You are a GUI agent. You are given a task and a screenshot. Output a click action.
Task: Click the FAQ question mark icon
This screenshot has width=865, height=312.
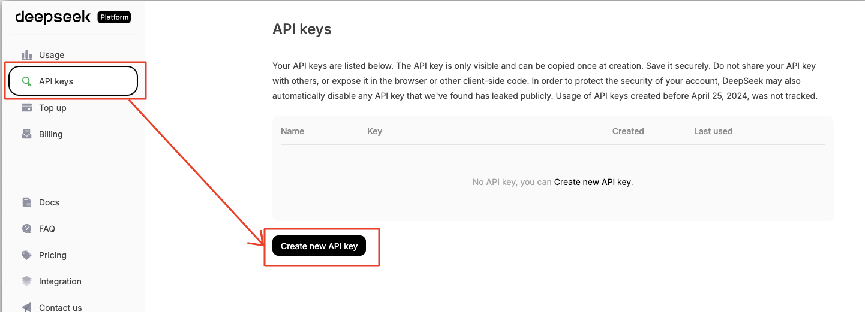point(26,229)
